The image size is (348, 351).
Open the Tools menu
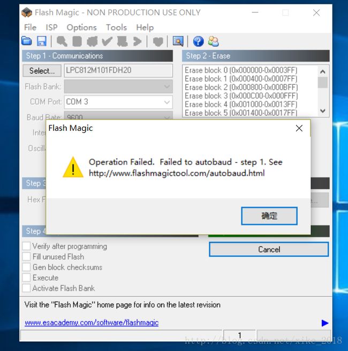click(x=116, y=27)
